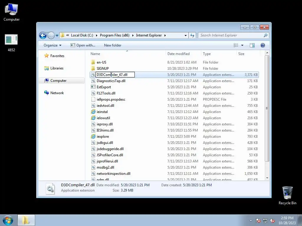Select the ExtExport application icon

[x=93, y=87]
